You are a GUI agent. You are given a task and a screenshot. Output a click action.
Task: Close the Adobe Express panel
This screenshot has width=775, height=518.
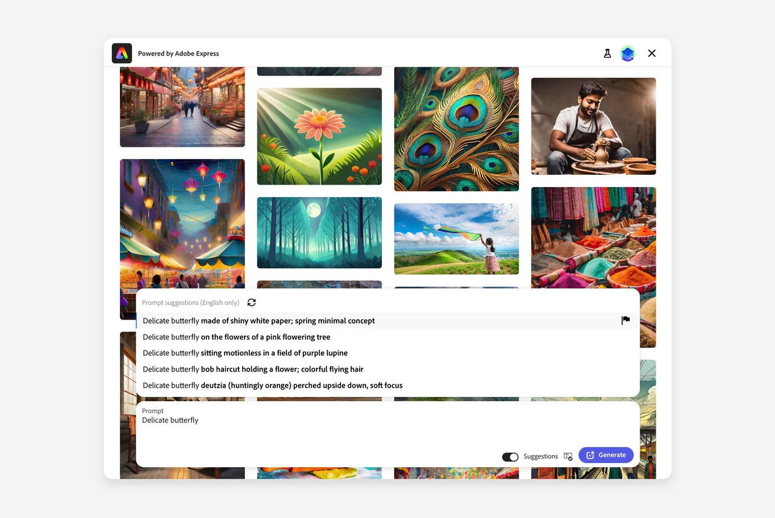651,53
